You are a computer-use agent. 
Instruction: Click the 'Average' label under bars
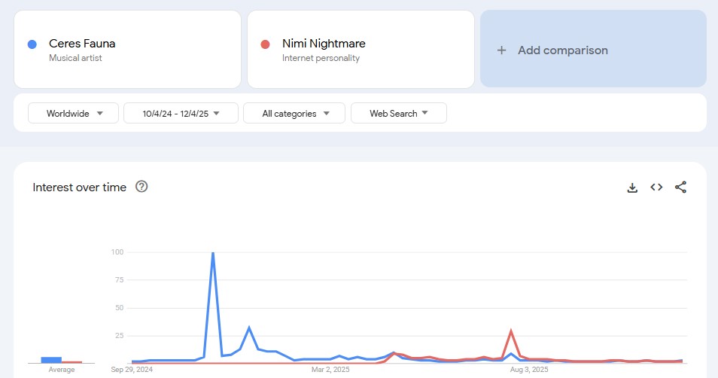(62, 369)
